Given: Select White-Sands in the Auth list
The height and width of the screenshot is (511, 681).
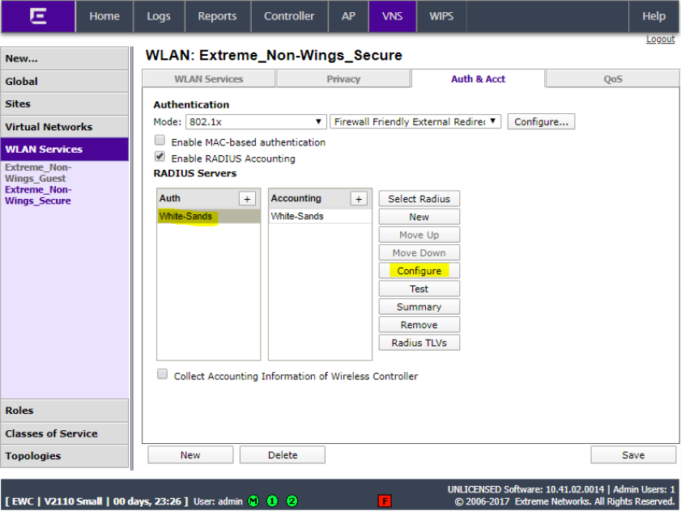Looking at the screenshot, I should [x=208, y=216].
